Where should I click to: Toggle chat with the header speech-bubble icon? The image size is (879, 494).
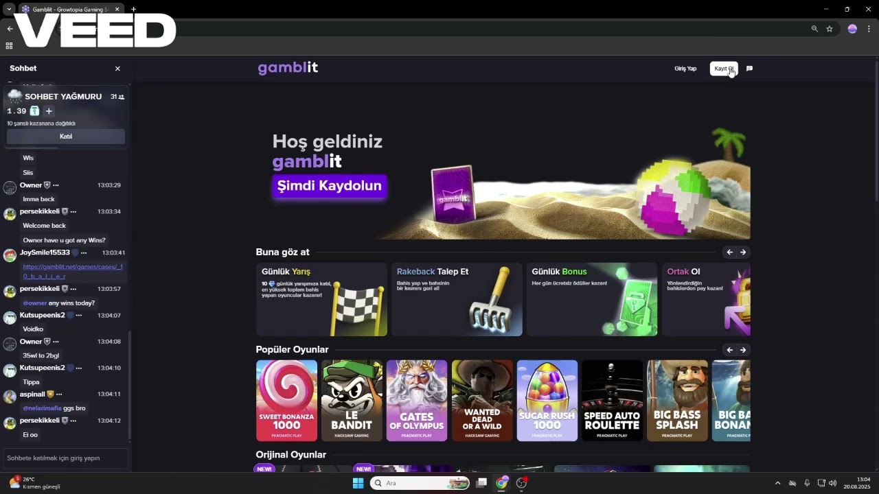749,69
